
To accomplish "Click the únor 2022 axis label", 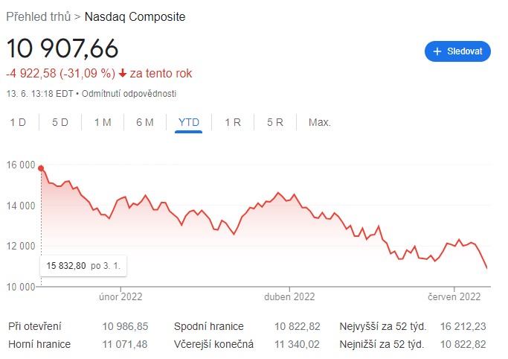I will point(120,296).
